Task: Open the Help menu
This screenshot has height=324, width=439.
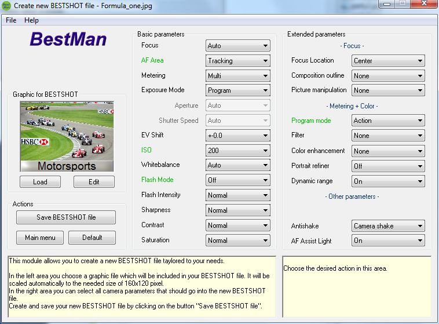Action: [31, 20]
